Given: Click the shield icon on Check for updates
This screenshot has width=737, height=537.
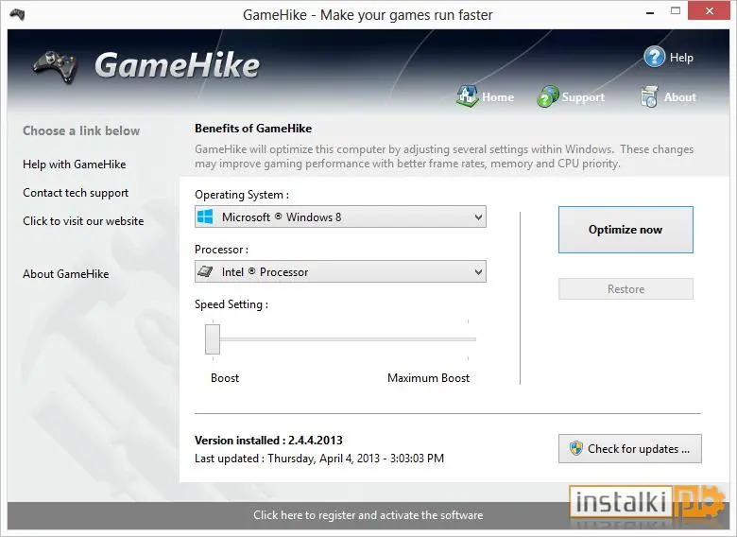Looking at the screenshot, I should click(x=575, y=448).
